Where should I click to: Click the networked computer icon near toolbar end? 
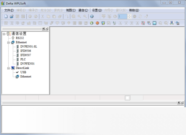tap(171, 23)
